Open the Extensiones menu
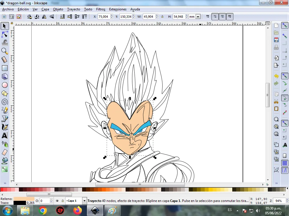This screenshot has width=289, height=216. [x=118, y=9]
